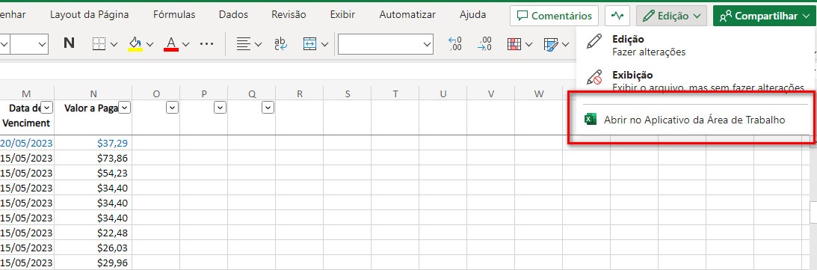Image resolution: width=817 pixels, height=270 pixels.
Task: Expand alignment dropdown arrow
Action: [x=258, y=44]
